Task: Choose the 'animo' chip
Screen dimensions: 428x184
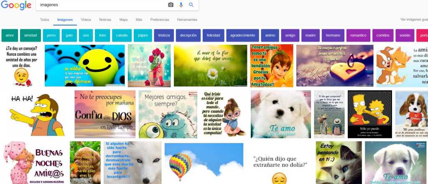Action: click(x=270, y=36)
